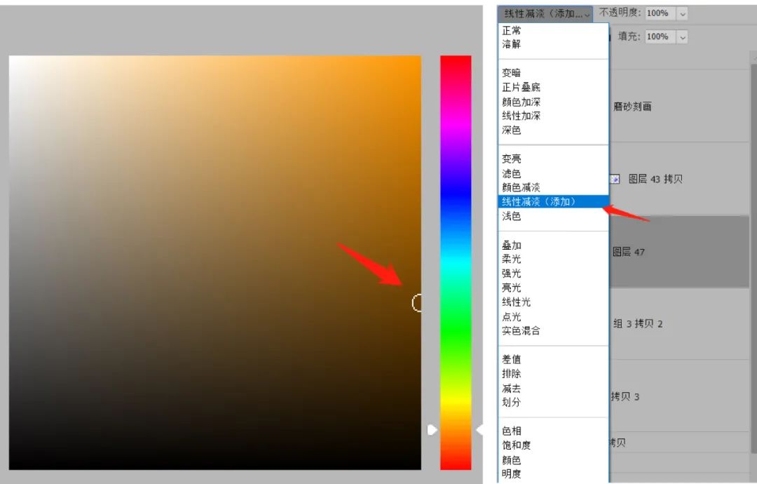The width and height of the screenshot is (757, 484).
Task: Expand the 不透明度 opacity dropdown arrow
Action: click(x=683, y=13)
